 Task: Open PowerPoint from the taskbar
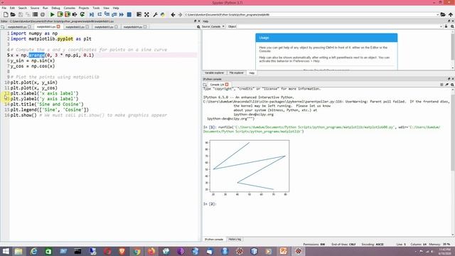283,251
